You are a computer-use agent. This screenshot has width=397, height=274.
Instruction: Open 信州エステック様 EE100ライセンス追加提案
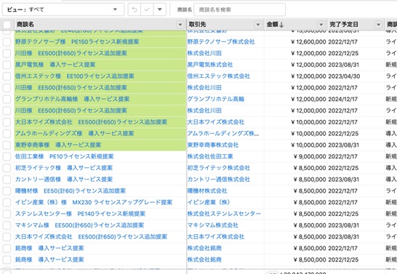pyautogui.click(x=75, y=76)
